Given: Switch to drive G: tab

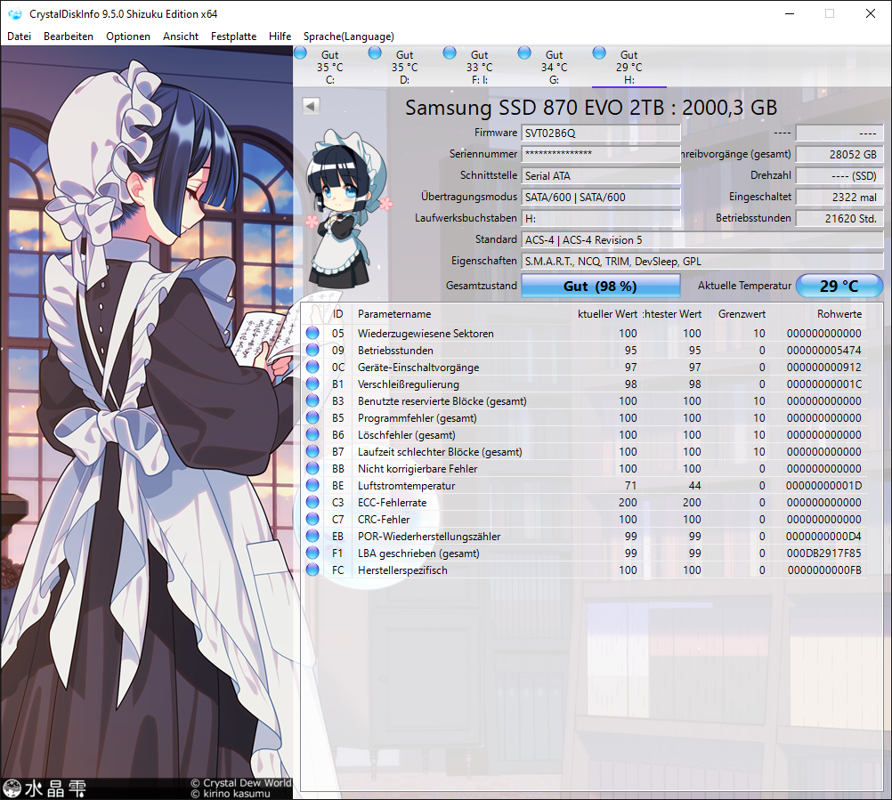Looking at the screenshot, I should coord(554,67).
